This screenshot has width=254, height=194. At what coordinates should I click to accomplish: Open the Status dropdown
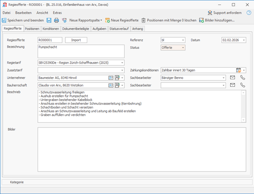[x=183, y=47]
